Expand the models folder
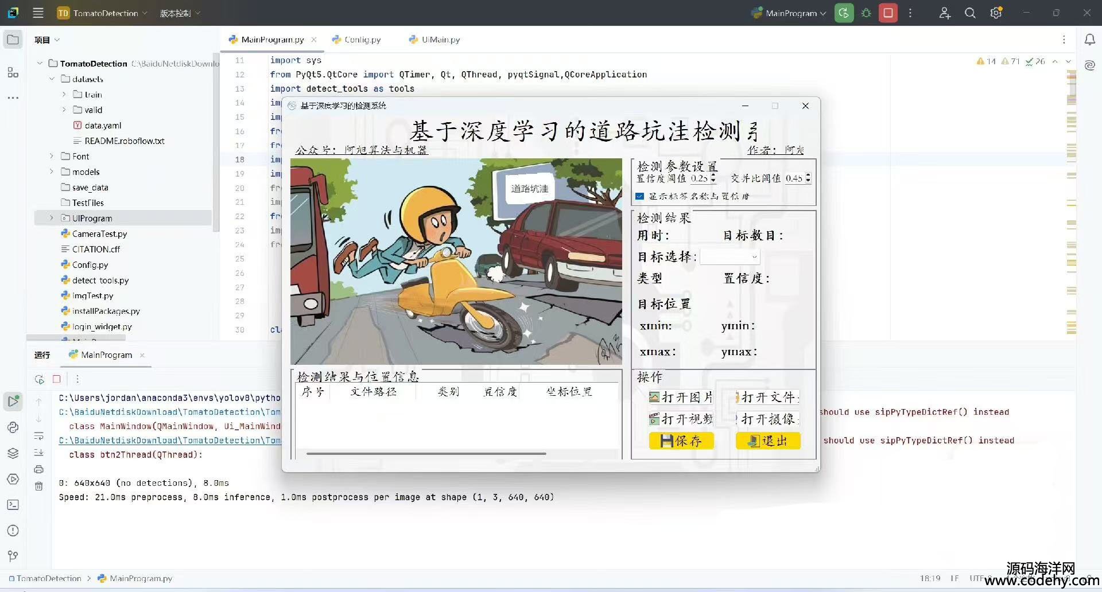Image resolution: width=1102 pixels, height=592 pixels. pyautogui.click(x=52, y=172)
